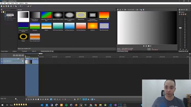Screen dimensions: 191x107
Task: Open the Insert menu
Action: [x=13, y=3]
